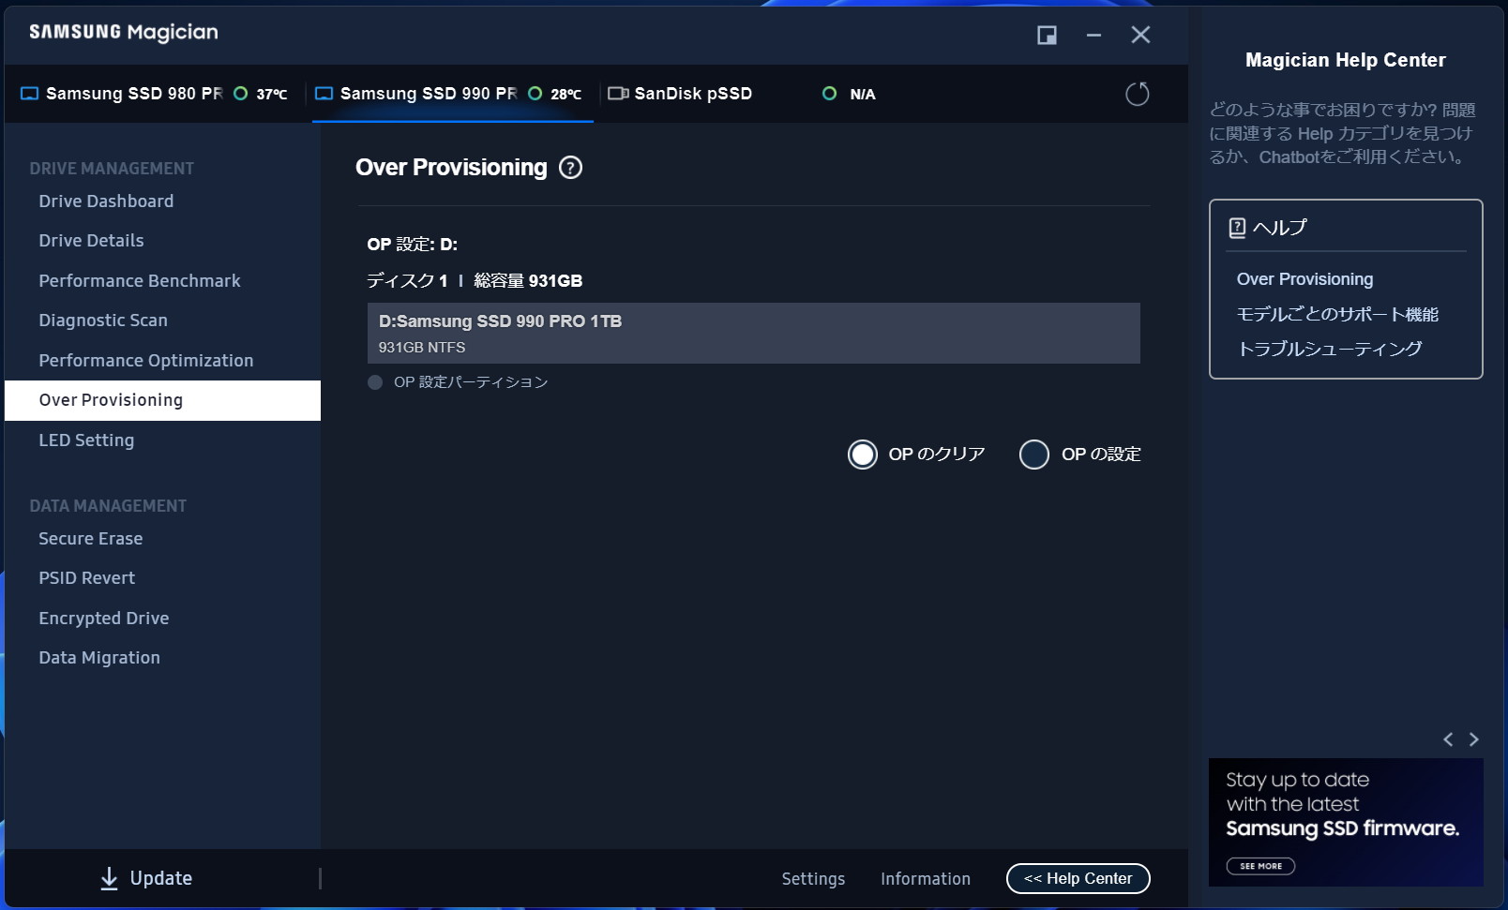This screenshot has width=1508, height=910.
Task: Select the OP の設定 radio button
Action: 1033,455
